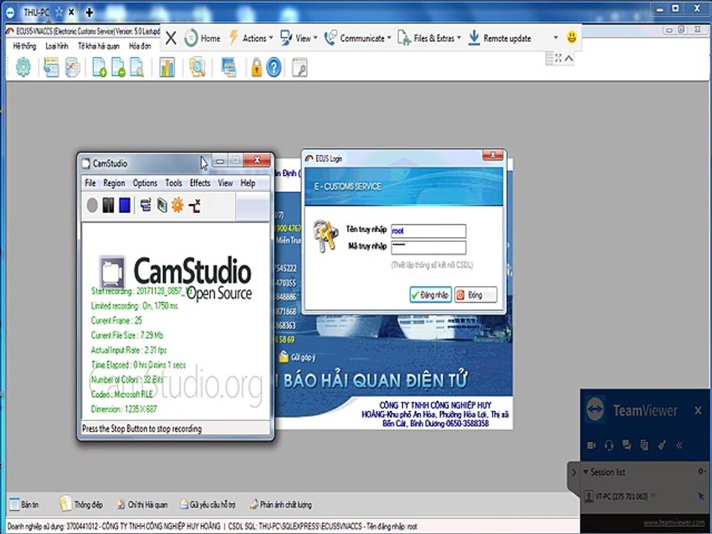Click the ECUS cascading windows toolbar icon
The image size is (712, 534).
pos(228,67)
